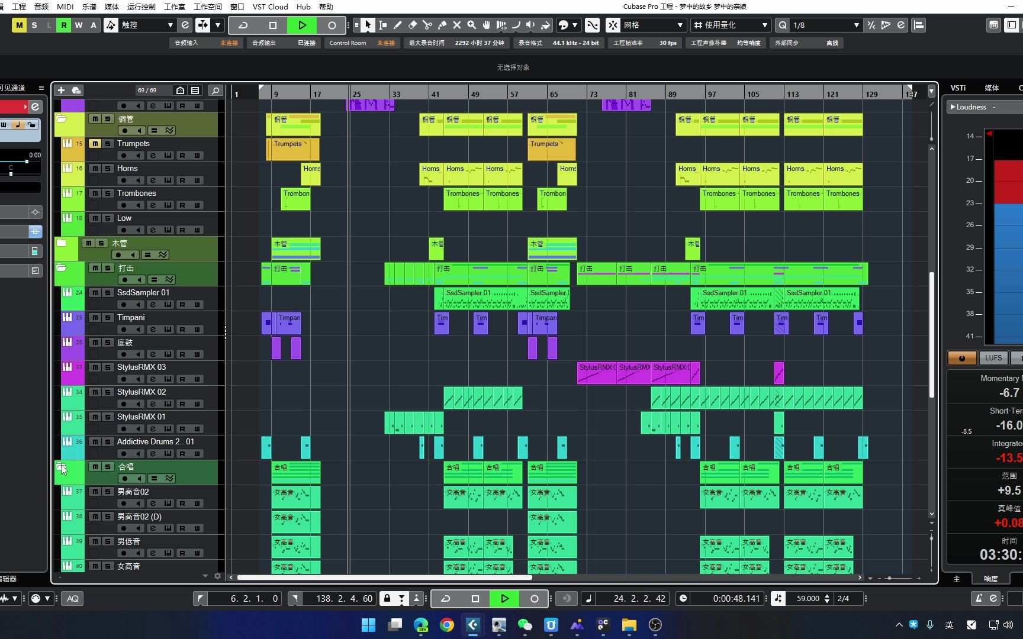The image size is (1023, 639).
Task: Open the track search magnifier
Action: [x=216, y=90]
